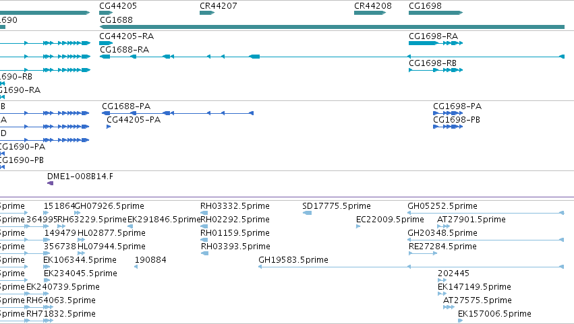574x324 pixels.
Task: Click the EK157006.5prime EST arrow
Action: tap(460, 321)
